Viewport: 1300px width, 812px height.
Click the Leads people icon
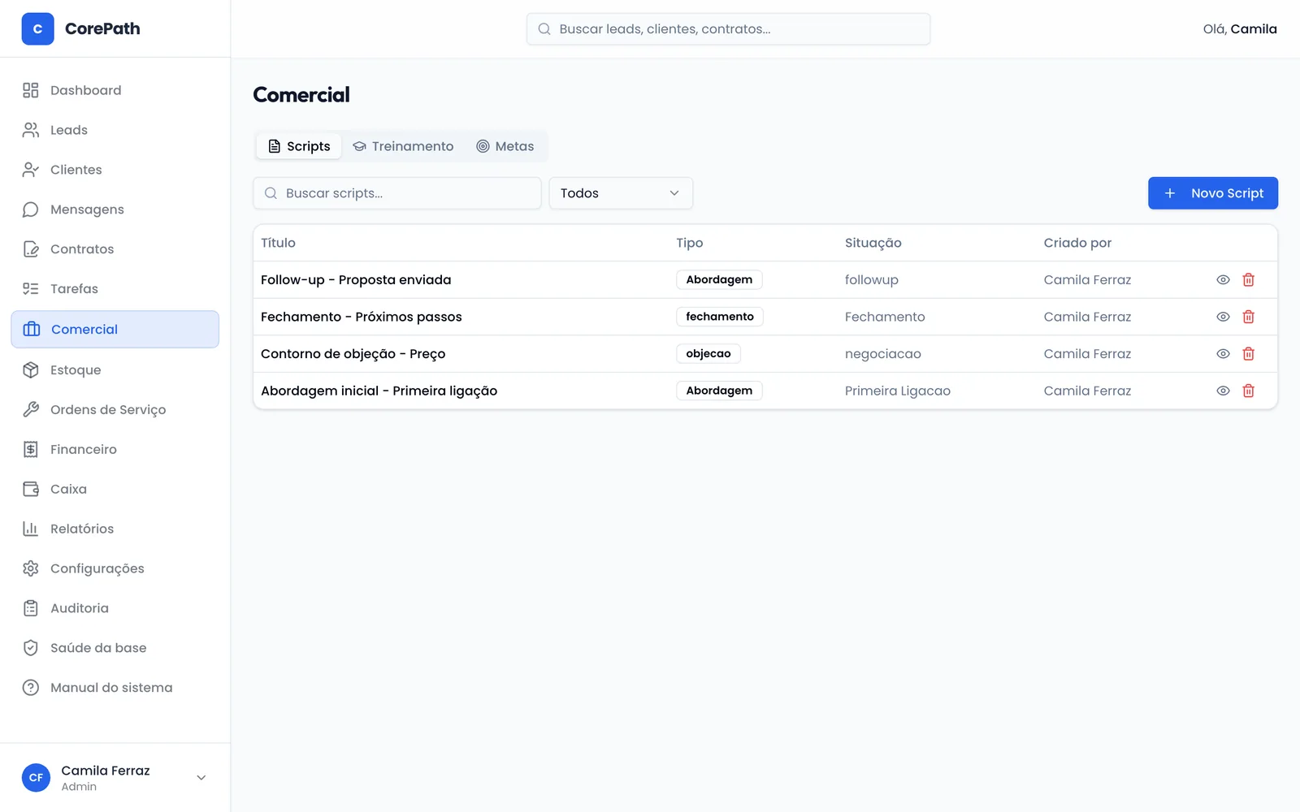point(31,130)
